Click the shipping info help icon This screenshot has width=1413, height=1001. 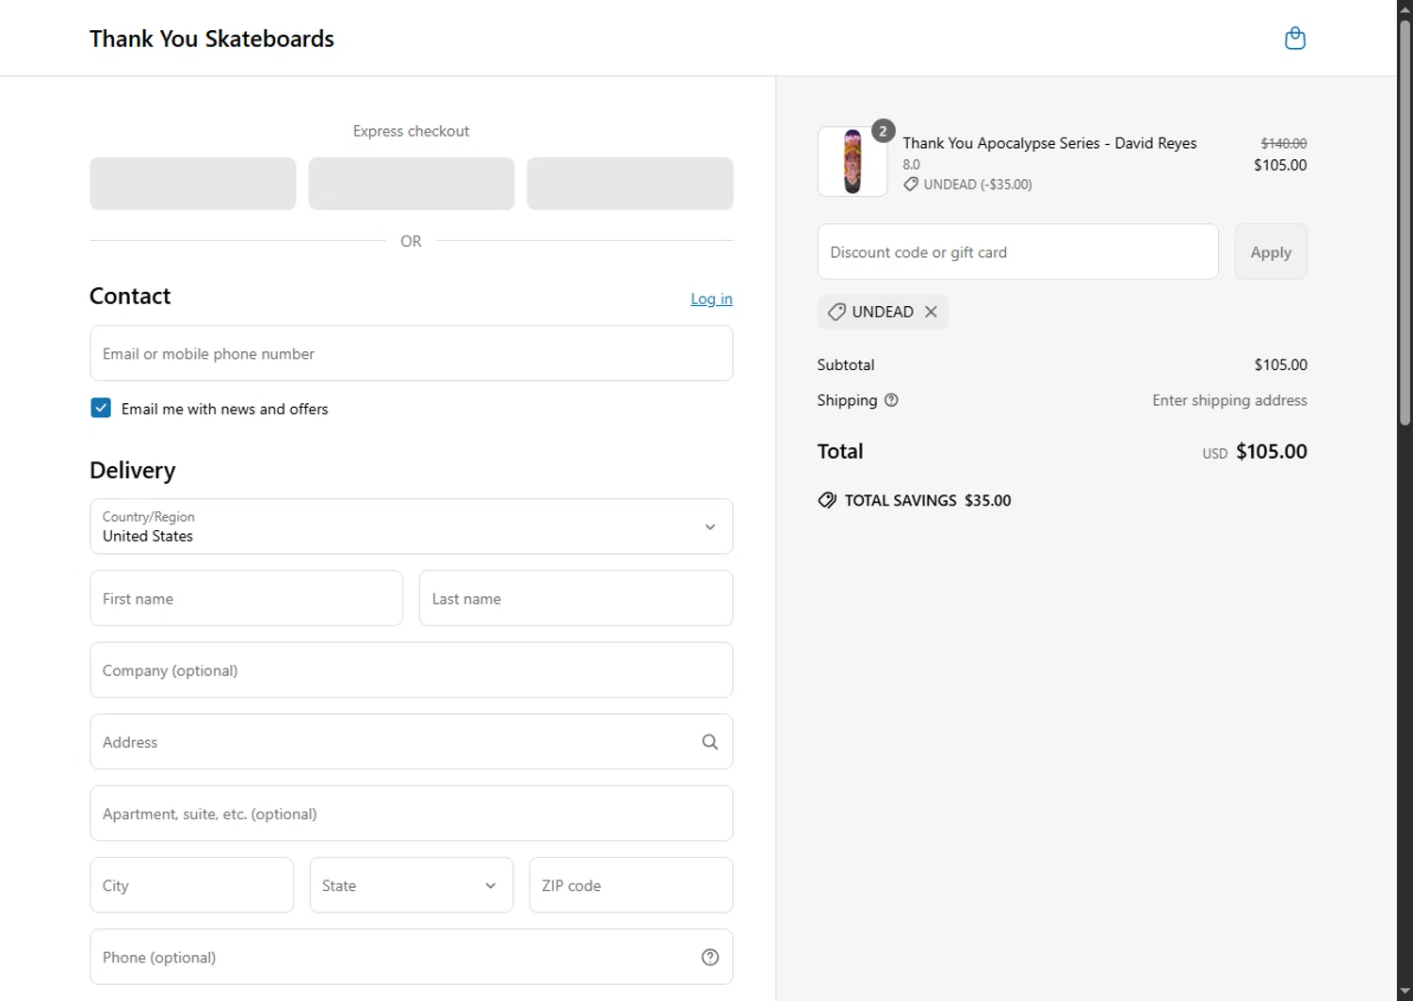pos(891,400)
